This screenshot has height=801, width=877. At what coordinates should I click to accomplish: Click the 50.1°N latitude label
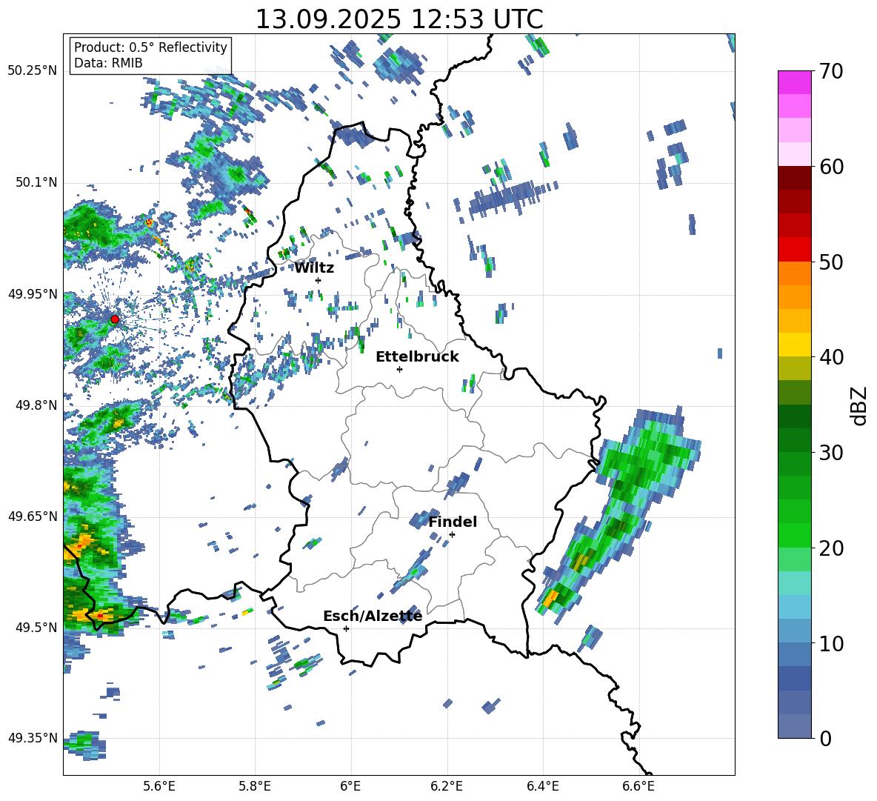point(36,182)
